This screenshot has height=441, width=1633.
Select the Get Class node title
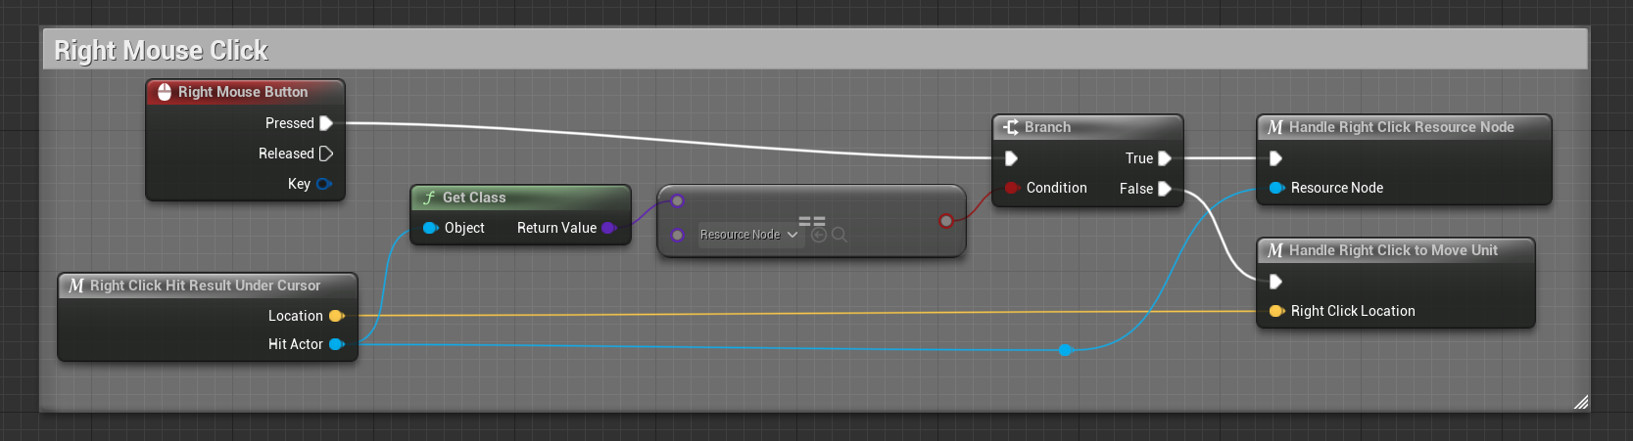(x=474, y=198)
